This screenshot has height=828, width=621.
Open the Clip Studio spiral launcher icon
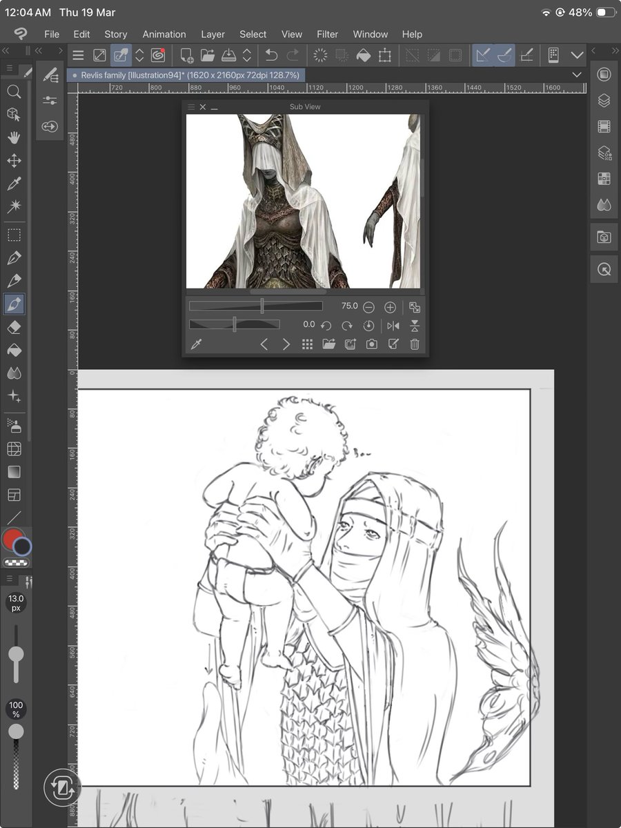click(158, 56)
